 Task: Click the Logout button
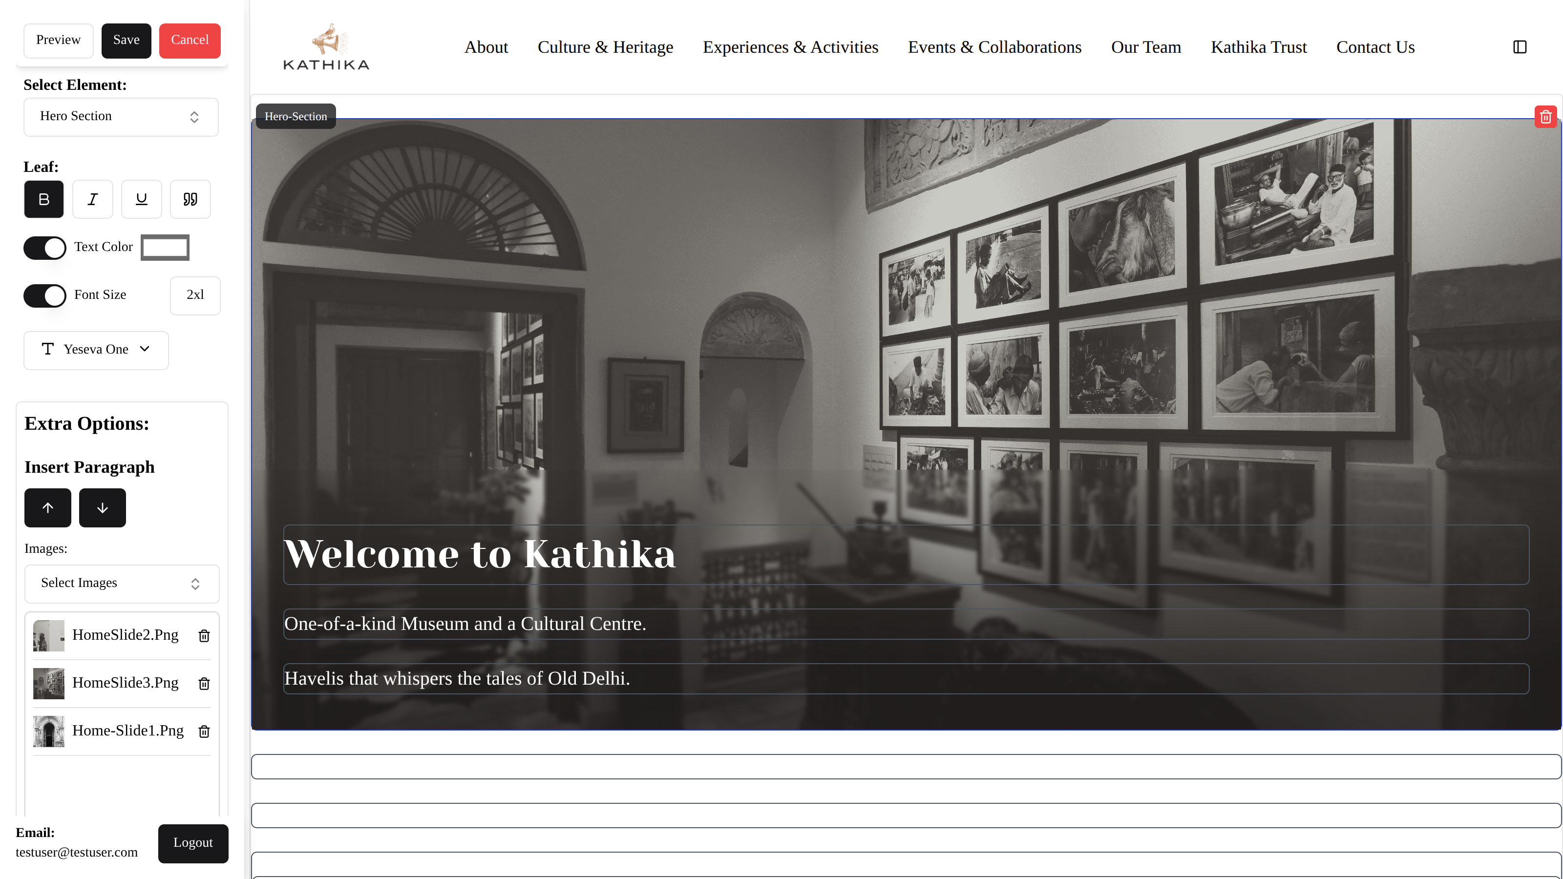193,843
